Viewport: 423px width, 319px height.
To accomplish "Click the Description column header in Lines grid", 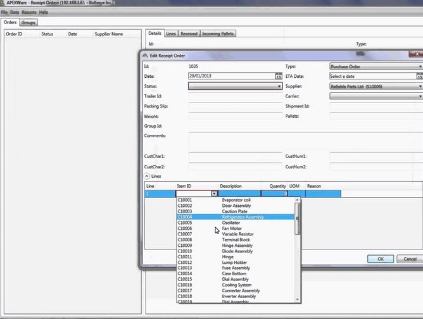I will tap(239, 186).
